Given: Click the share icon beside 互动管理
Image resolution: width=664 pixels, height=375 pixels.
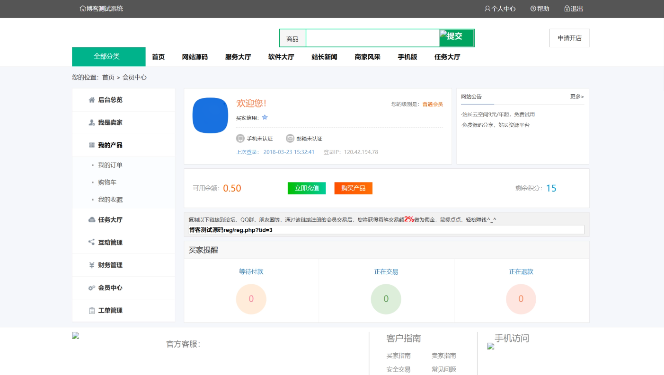Looking at the screenshot, I should click(x=92, y=242).
